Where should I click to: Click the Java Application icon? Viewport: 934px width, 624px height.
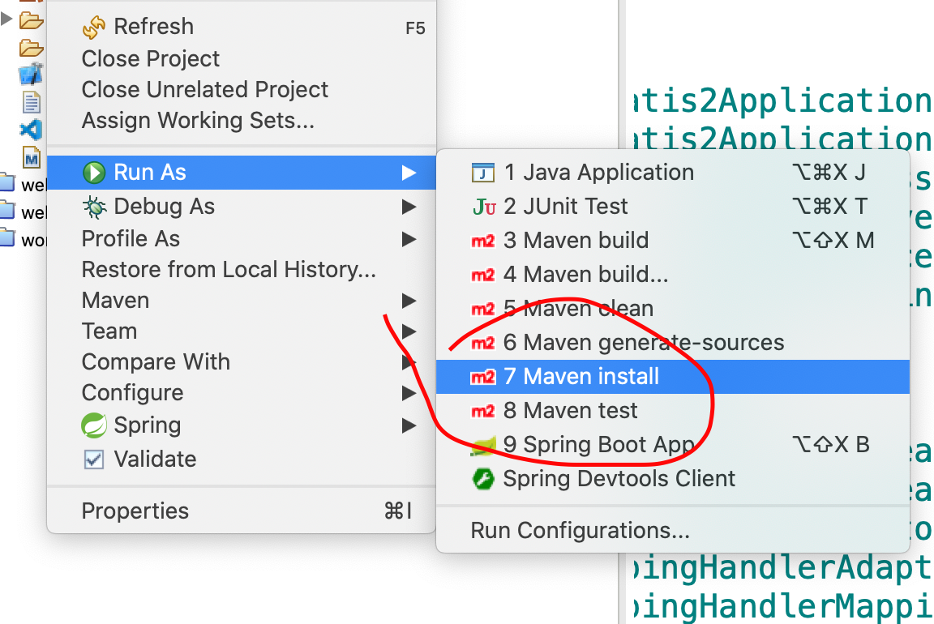(483, 173)
